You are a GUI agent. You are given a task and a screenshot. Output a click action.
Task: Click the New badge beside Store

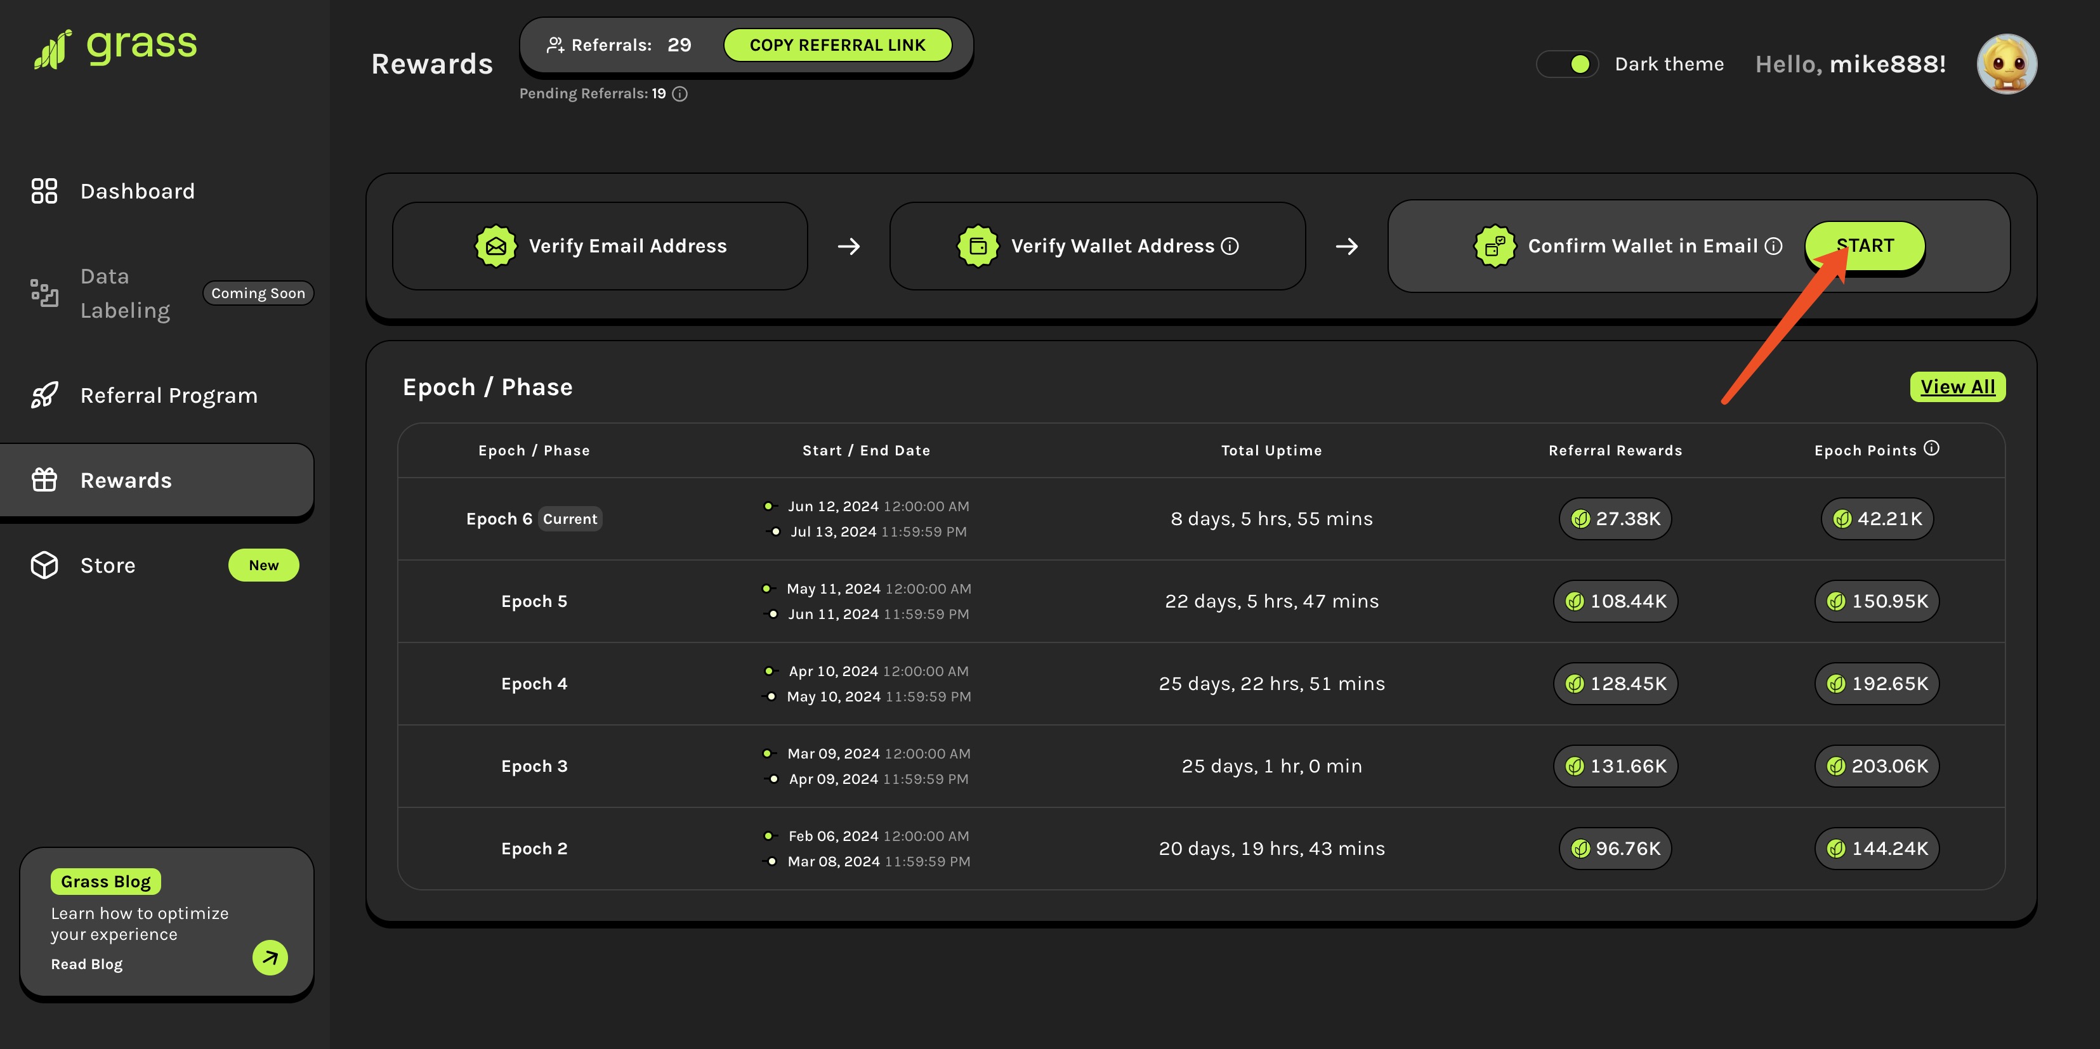[263, 565]
